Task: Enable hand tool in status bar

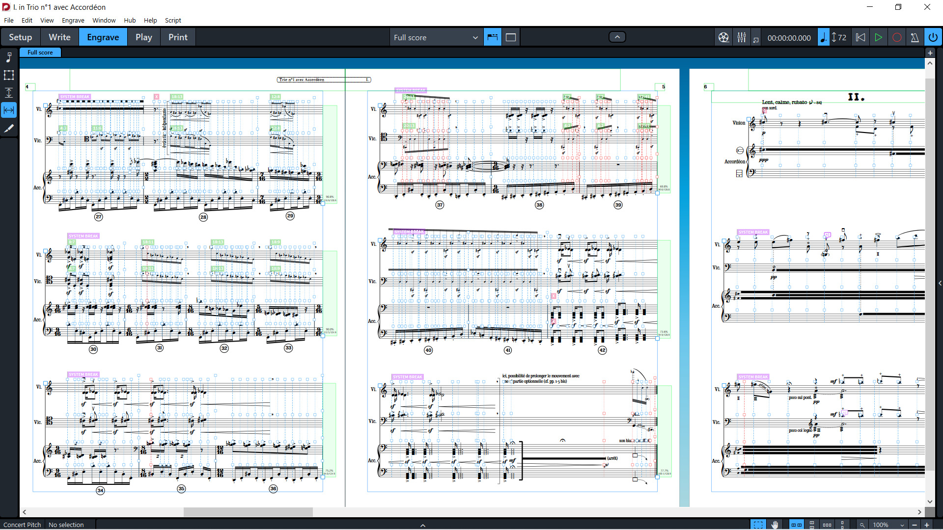Action: [x=775, y=525]
